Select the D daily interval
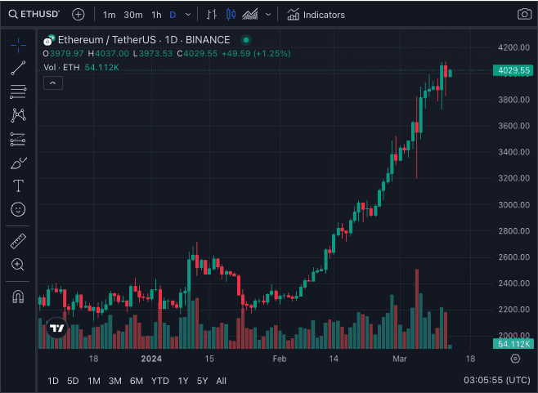This screenshot has width=538, height=393. 173,15
